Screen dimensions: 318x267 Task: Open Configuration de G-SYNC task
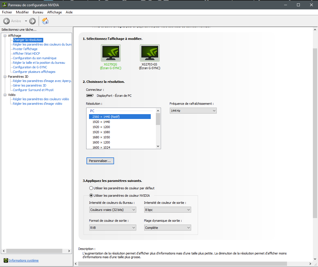(x=30, y=67)
